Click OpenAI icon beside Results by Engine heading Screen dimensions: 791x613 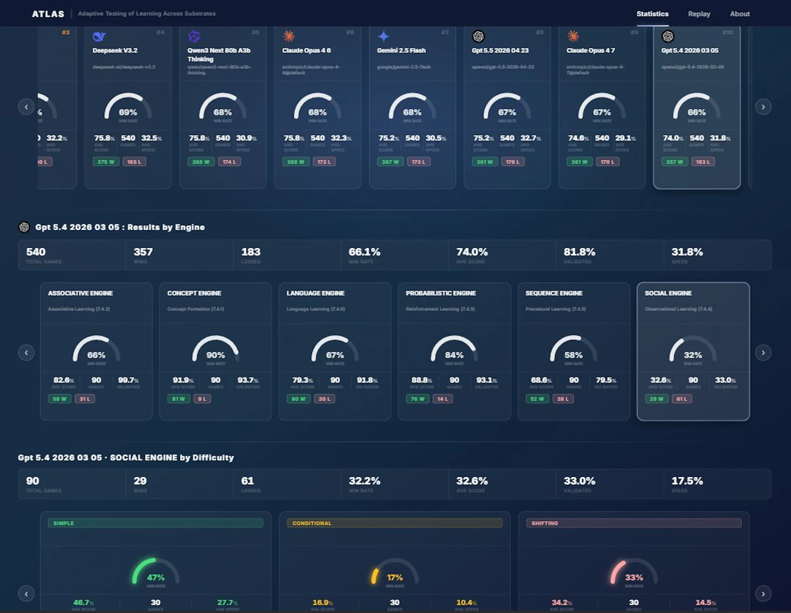[x=24, y=227]
